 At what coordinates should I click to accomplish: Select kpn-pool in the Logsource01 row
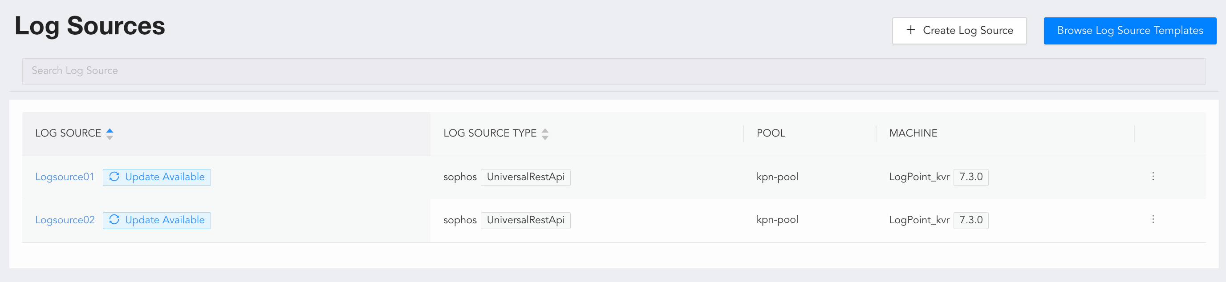[x=777, y=177]
